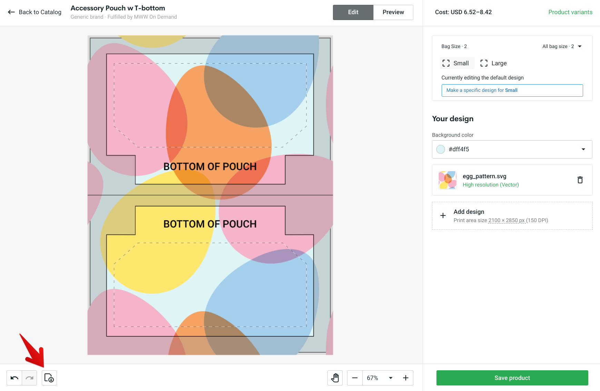Open the Product variants link
The width and height of the screenshot is (600, 391).
[570, 12]
